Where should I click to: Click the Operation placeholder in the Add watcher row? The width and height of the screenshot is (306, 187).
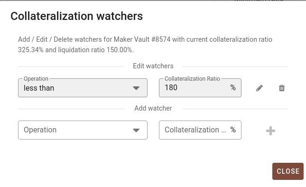point(40,130)
